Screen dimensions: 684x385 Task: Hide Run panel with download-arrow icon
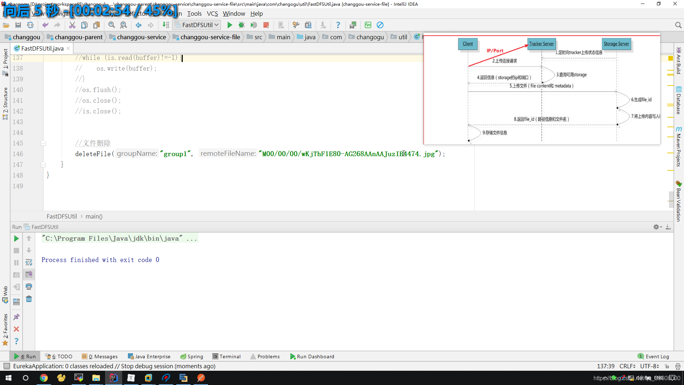click(668, 227)
